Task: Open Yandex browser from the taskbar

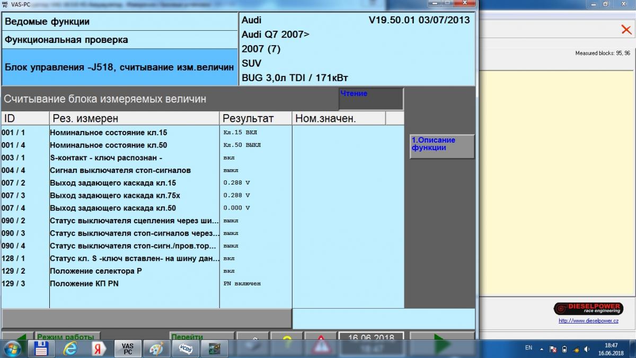Action: [x=99, y=348]
